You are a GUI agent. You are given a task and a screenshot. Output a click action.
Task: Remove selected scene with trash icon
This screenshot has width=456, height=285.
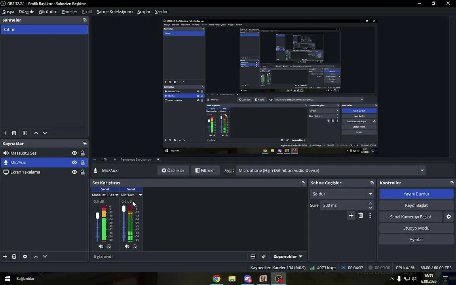[x=14, y=133]
